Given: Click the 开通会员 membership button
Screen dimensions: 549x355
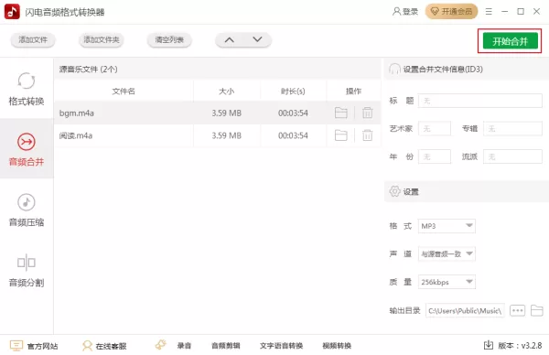Looking at the screenshot, I should coord(451,12).
